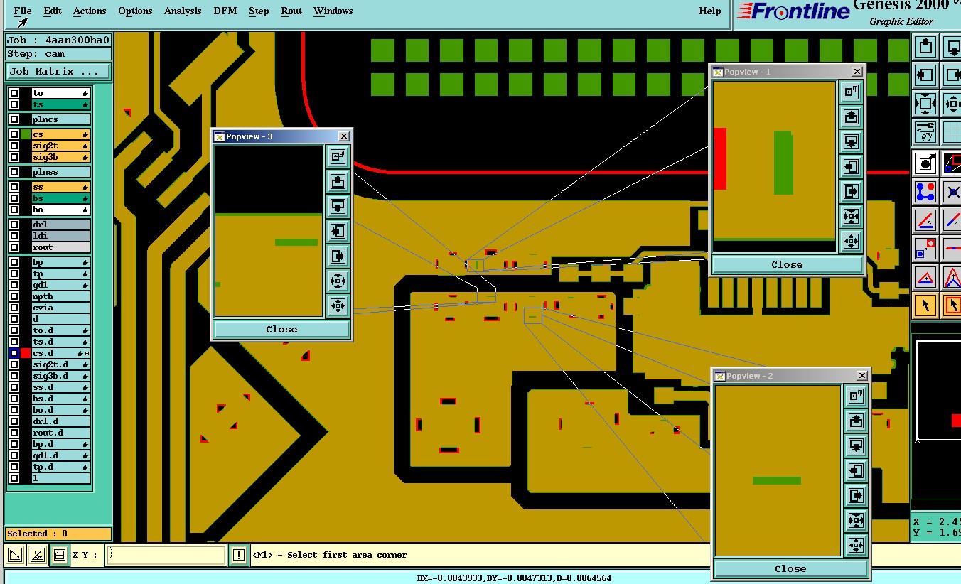The width and height of the screenshot is (961, 584).
Task: Open the Rout menu
Action: 291,11
